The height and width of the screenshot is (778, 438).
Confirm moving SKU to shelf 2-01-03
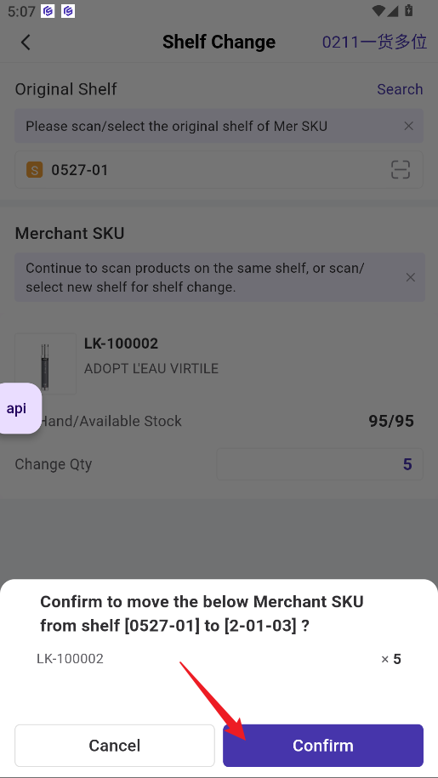(323, 745)
